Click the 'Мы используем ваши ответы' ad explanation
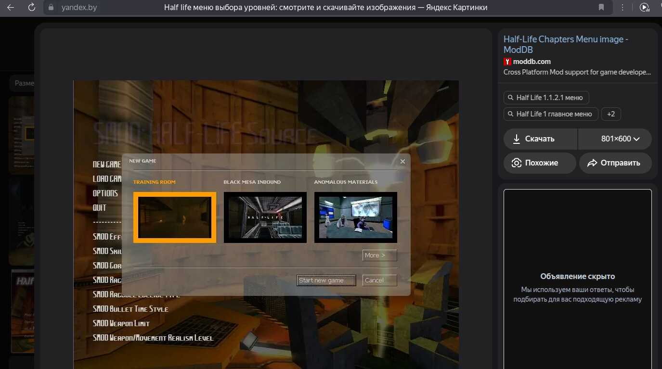662x369 pixels. tap(578, 294)
